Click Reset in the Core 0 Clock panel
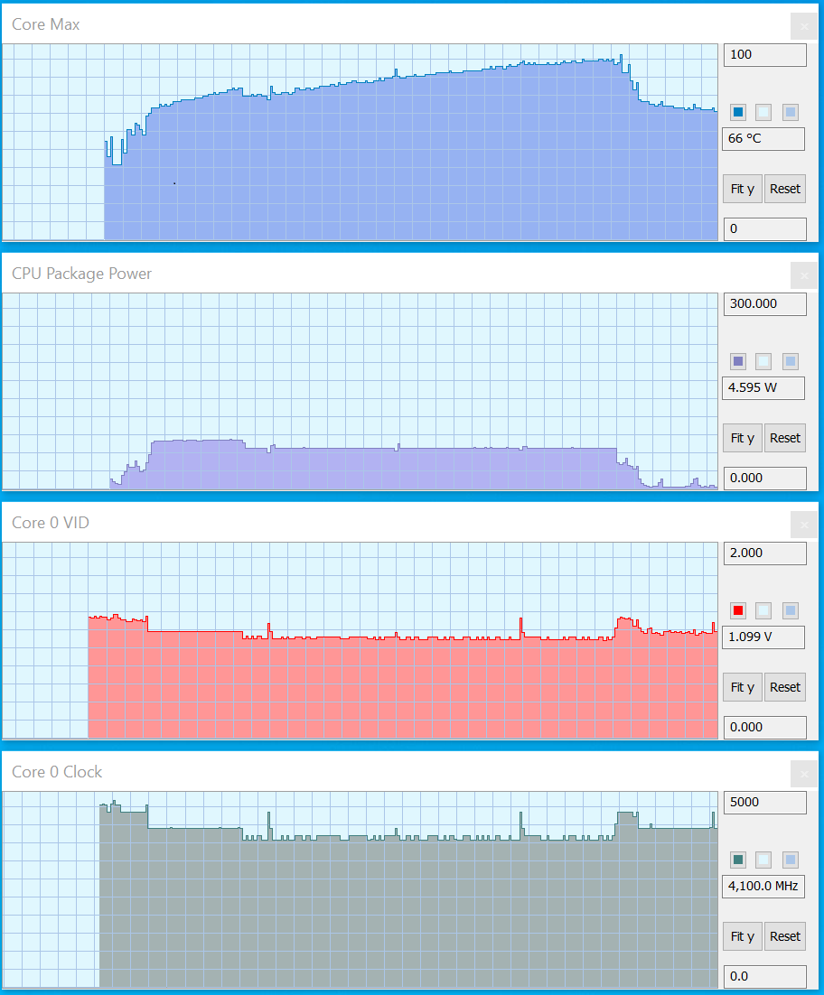The height and width of the screenshot is (995, 824). tap(785, 936)
